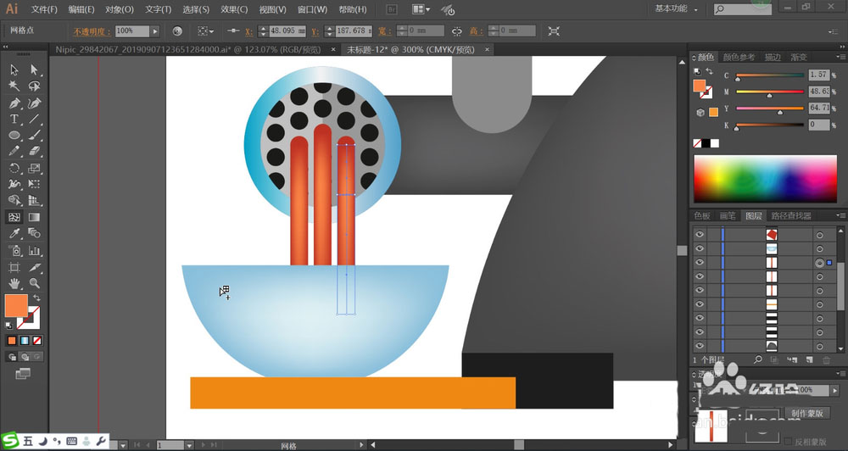This screenshot has width=848, height=451.
Task: Switch to the 渐变 tab
Action: 799,57
